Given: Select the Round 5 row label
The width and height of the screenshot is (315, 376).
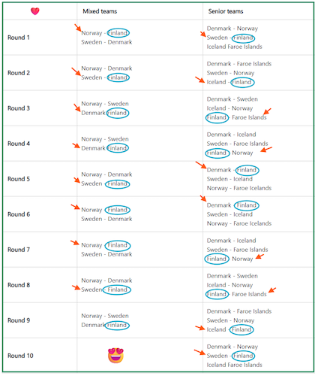Looking at the screenshot, I should (19, 179).
